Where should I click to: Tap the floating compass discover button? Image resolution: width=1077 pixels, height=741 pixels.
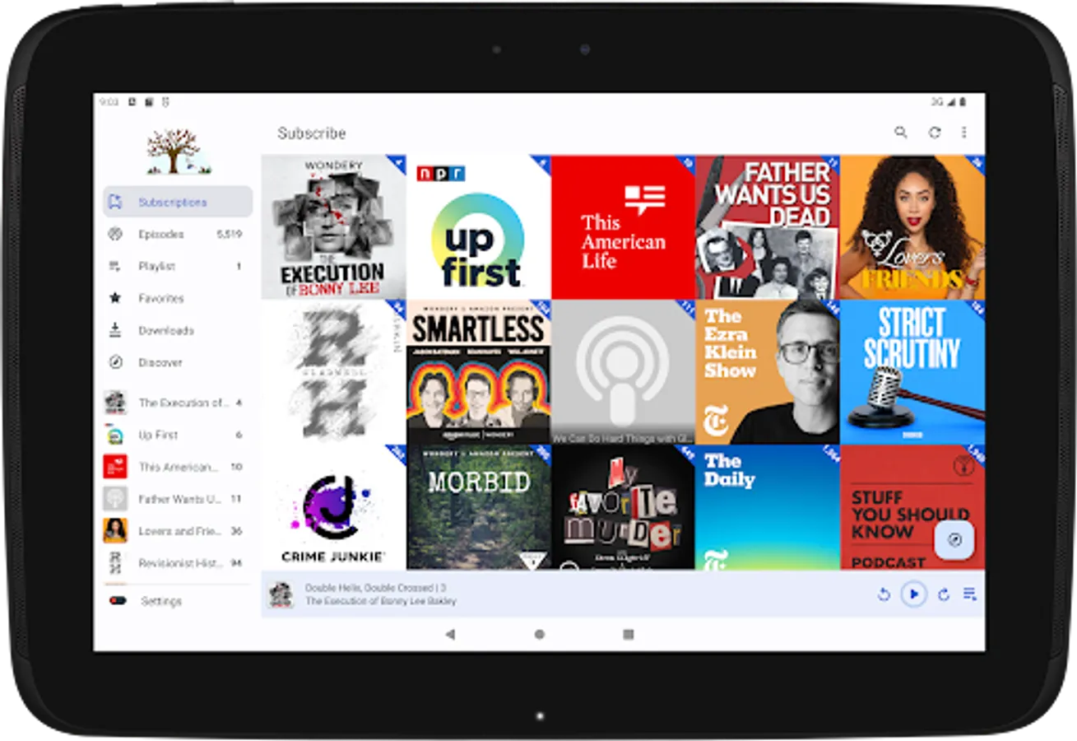coord(954,540)
